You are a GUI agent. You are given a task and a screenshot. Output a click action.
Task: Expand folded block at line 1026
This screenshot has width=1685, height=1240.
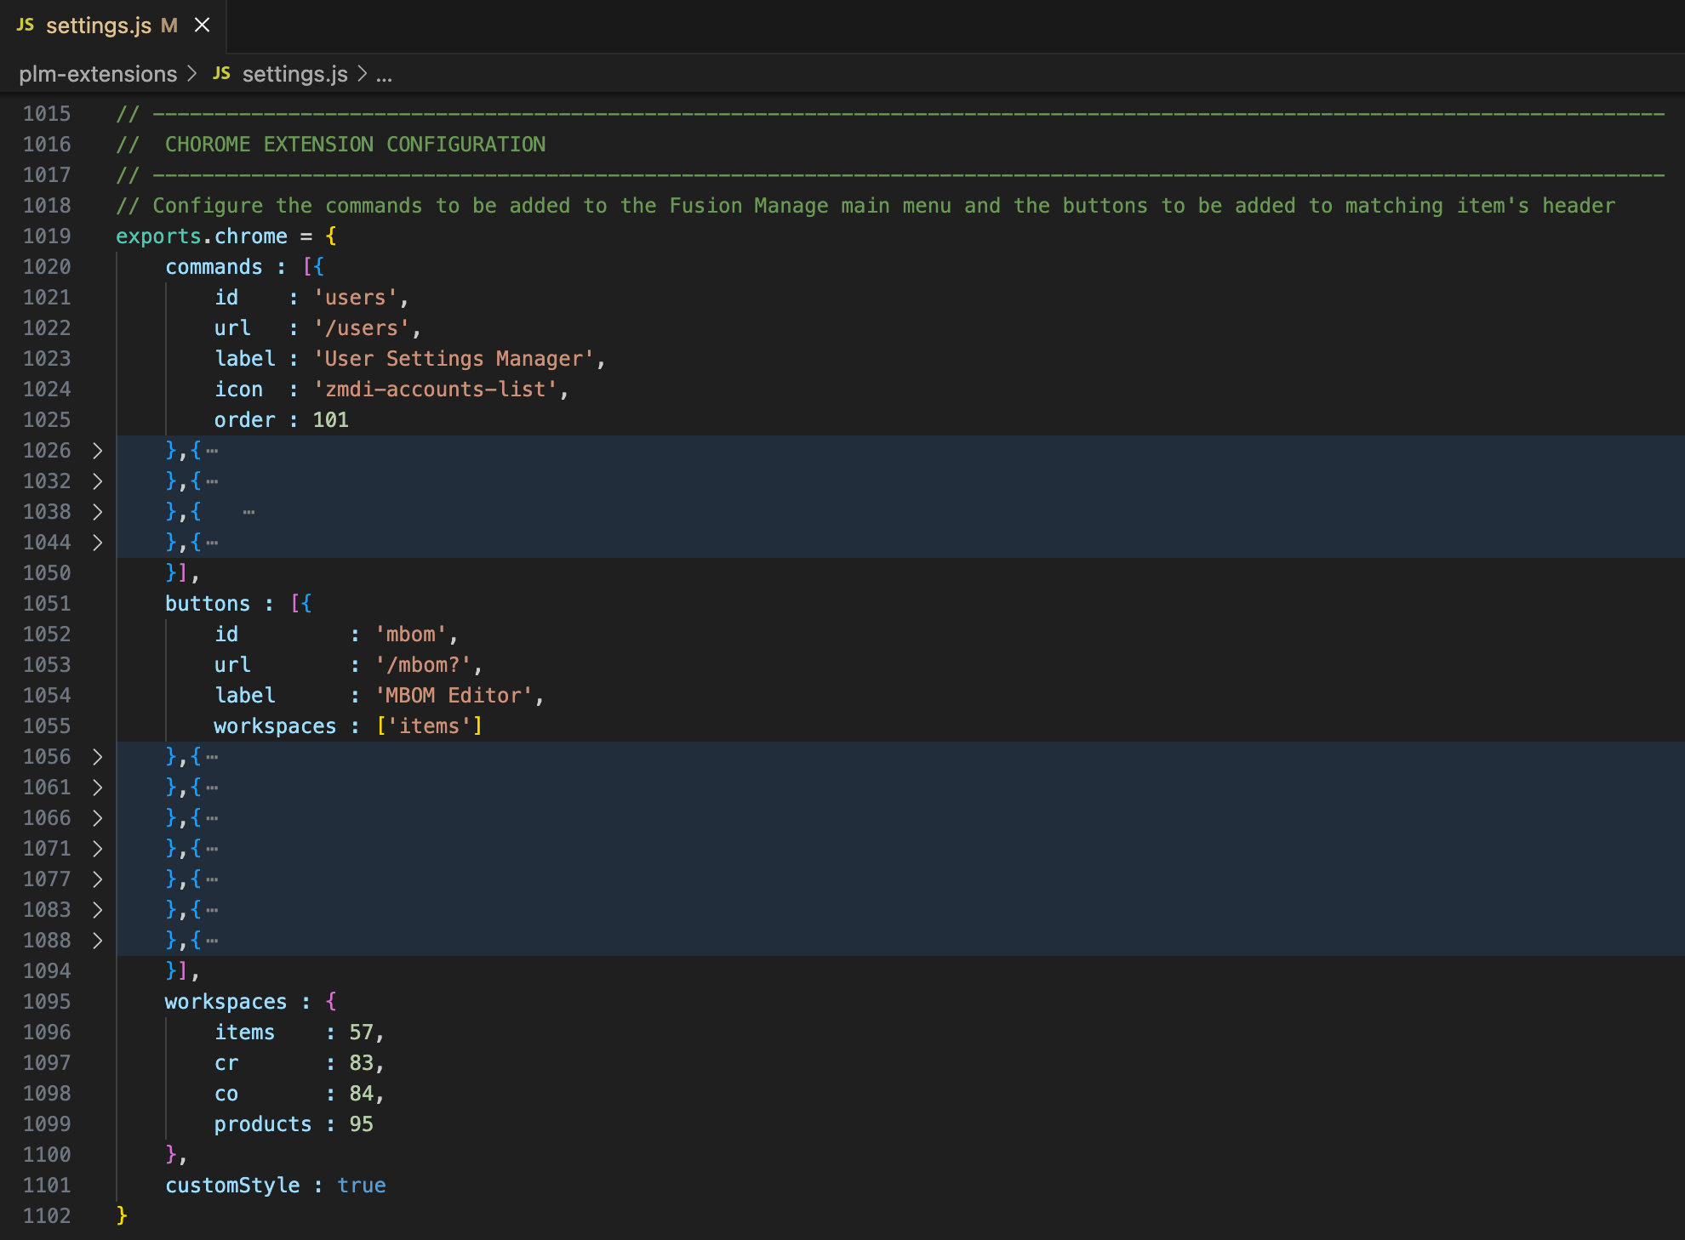tap(97, 451)
